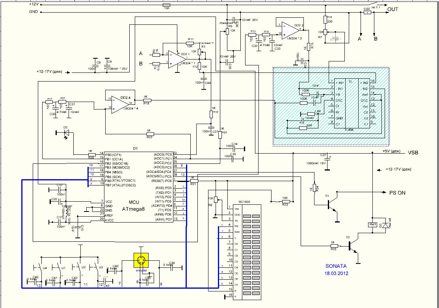
Task: Select capacitor C10 symbol
Action: click(78, 226)
